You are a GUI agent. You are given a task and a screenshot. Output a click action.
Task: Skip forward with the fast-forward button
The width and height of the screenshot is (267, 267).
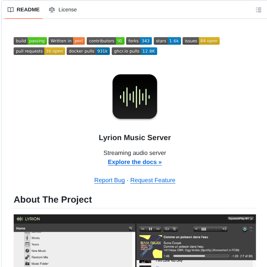158,229
